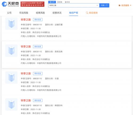This screenshot has width=133, height=115.
Task: Open the fourth trademark book thumbnail icon
Action: 11,104
